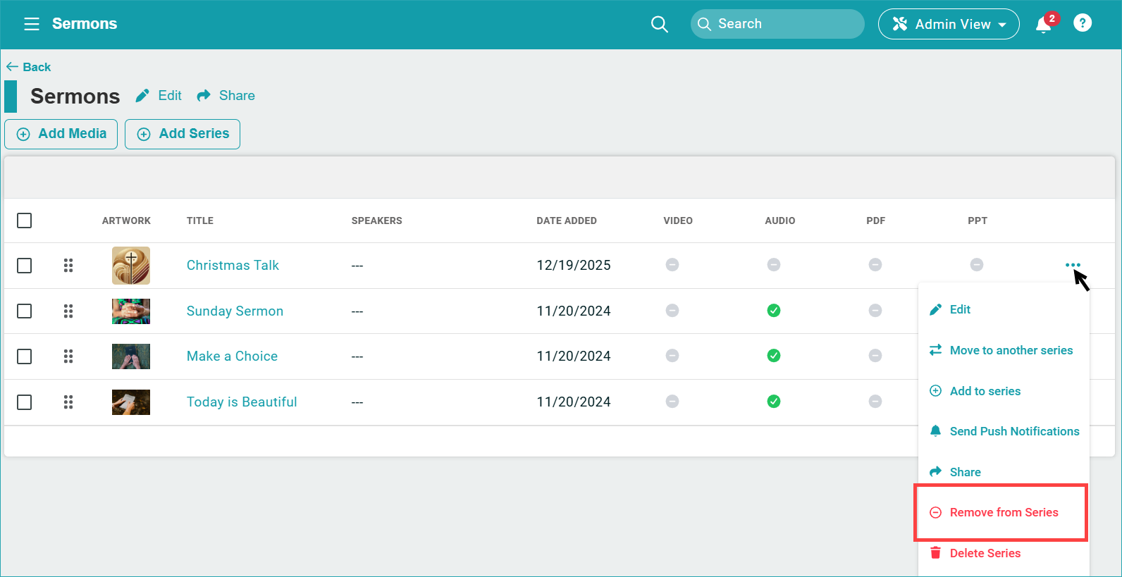Open the Sunday Sermon title link

point(235,311)
